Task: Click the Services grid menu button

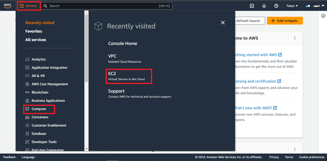Action: click(28, 6)
